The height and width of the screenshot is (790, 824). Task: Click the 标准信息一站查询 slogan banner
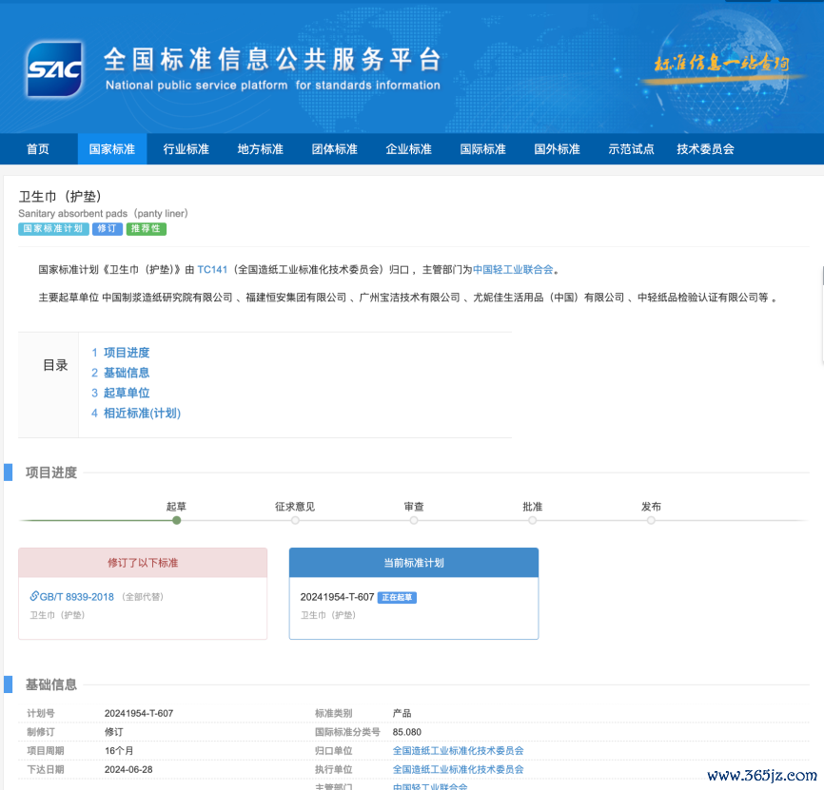(x=721, y=65)
